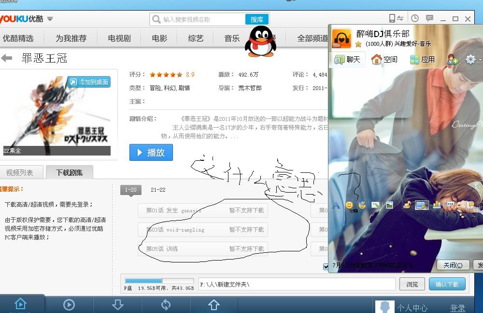Open the 为我推荐 channel
Viewport: 483px width, 313px height.
click(x=71, y=39)
